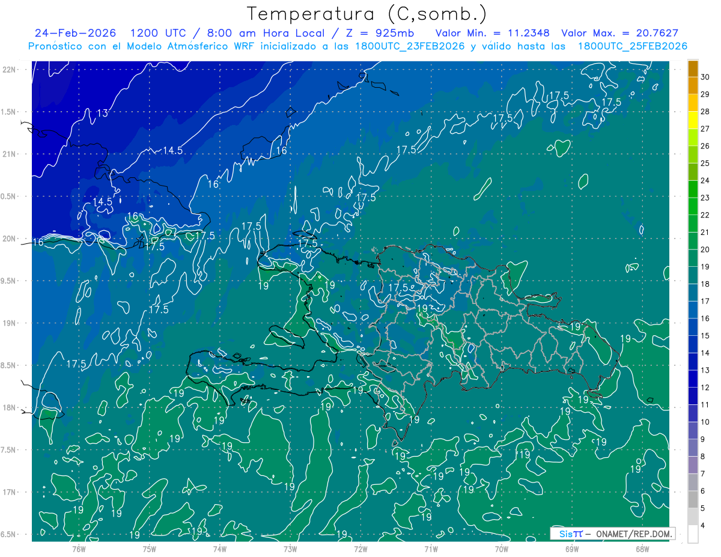Click the "Valor Max. = 20.7627" value

tap(619, 34)
